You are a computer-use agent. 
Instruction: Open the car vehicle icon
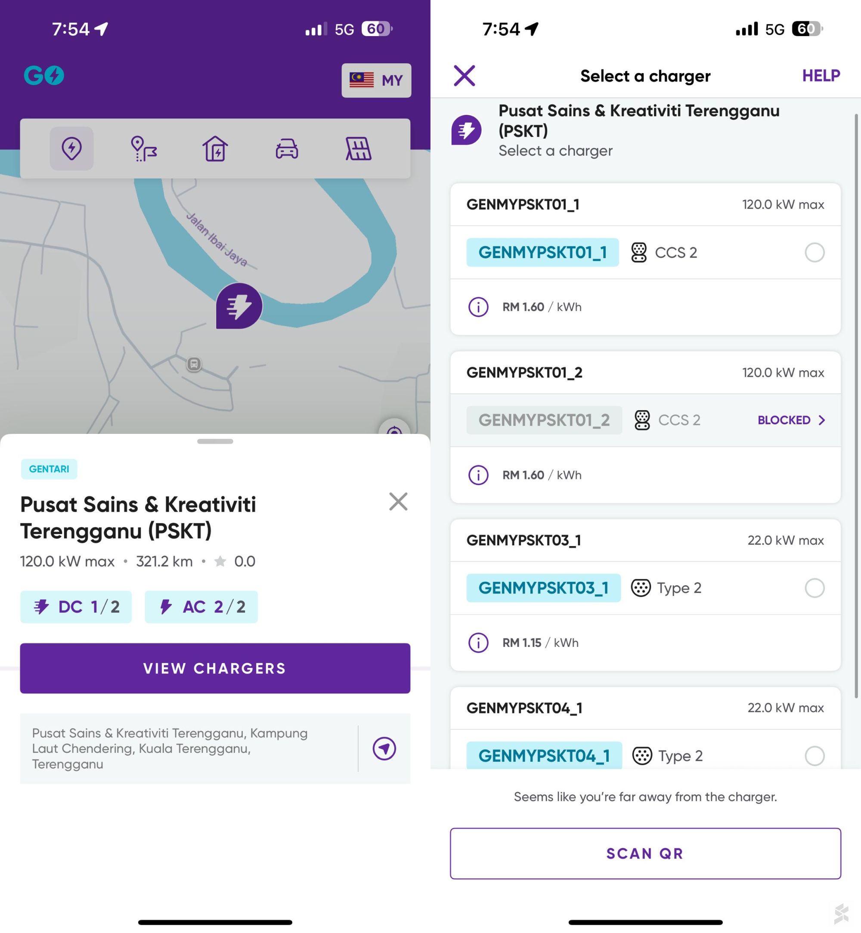pyautogui.click(x=287, y=148)
